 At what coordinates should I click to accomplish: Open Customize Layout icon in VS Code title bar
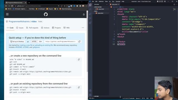[165, 1]
